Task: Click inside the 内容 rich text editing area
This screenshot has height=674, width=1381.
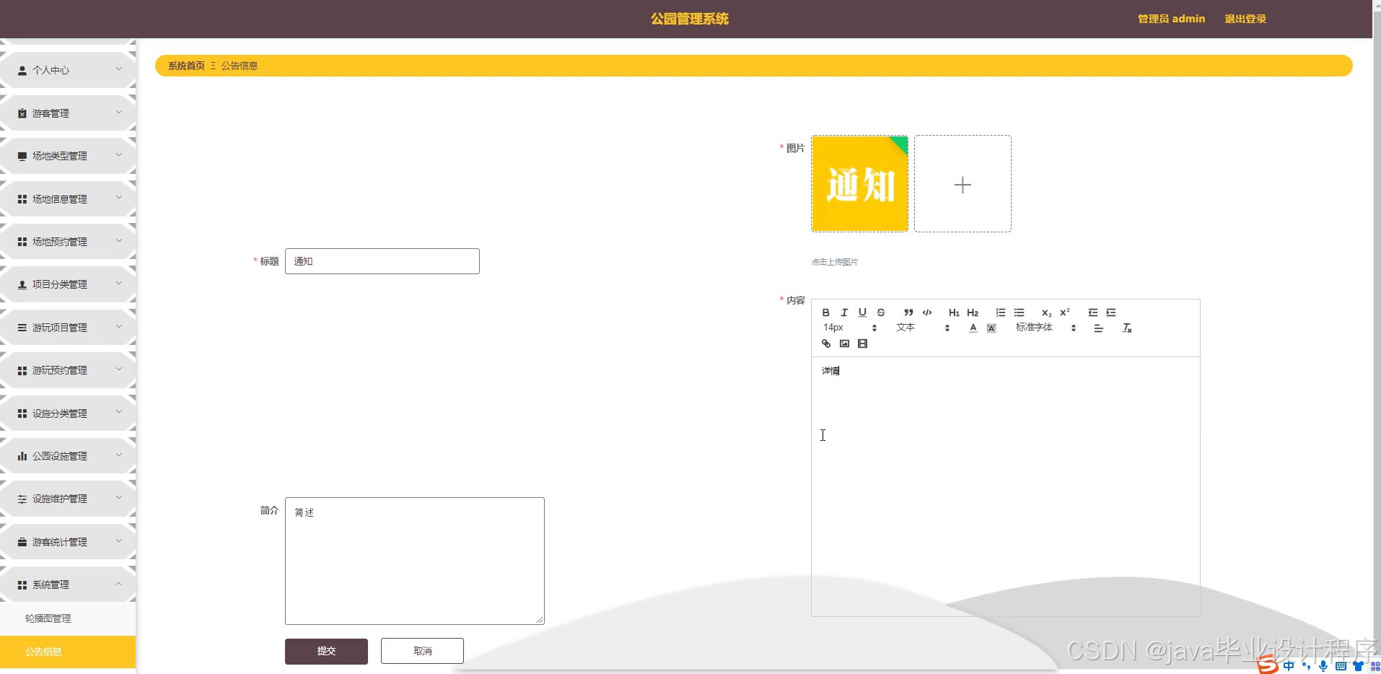Action: (x=1006, y=486)
